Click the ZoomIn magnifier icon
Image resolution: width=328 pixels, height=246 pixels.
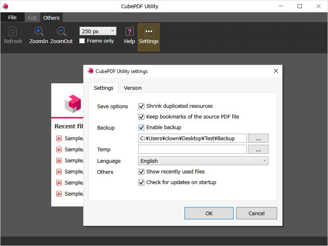coord(39,32)
